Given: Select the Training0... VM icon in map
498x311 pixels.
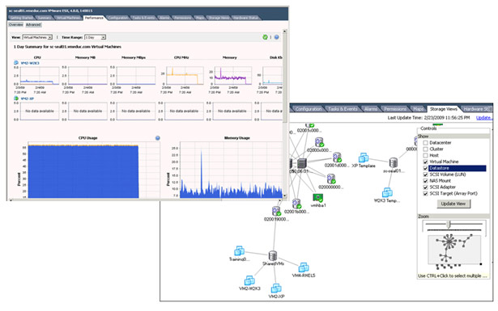Looking at the screenshot, I should pyautogui.click(x=239, y=251).
